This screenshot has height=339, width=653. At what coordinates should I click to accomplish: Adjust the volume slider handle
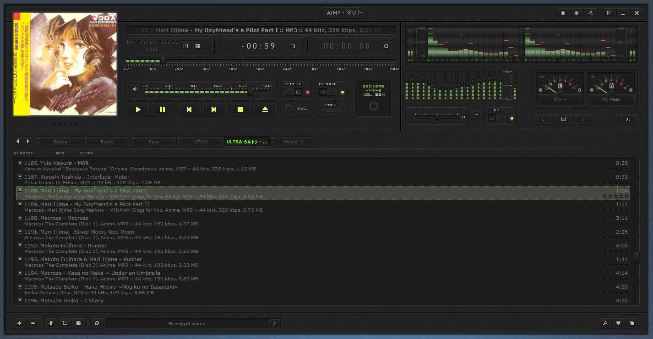pyautogui.click(x=250, y=92)
